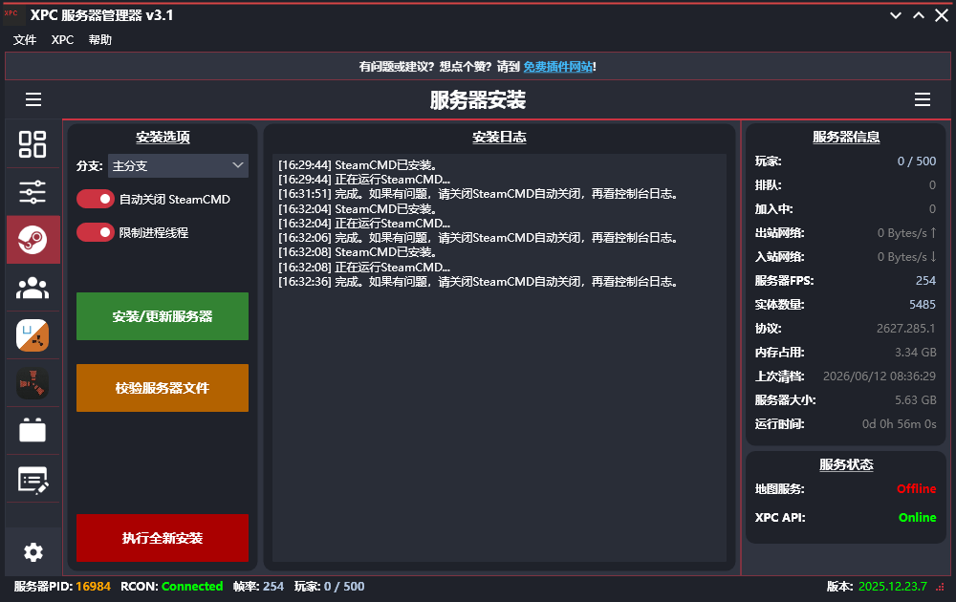This screenshot has width=956, height=602.
Task: Click the 服务状态 heading
Action: (846, 464)
